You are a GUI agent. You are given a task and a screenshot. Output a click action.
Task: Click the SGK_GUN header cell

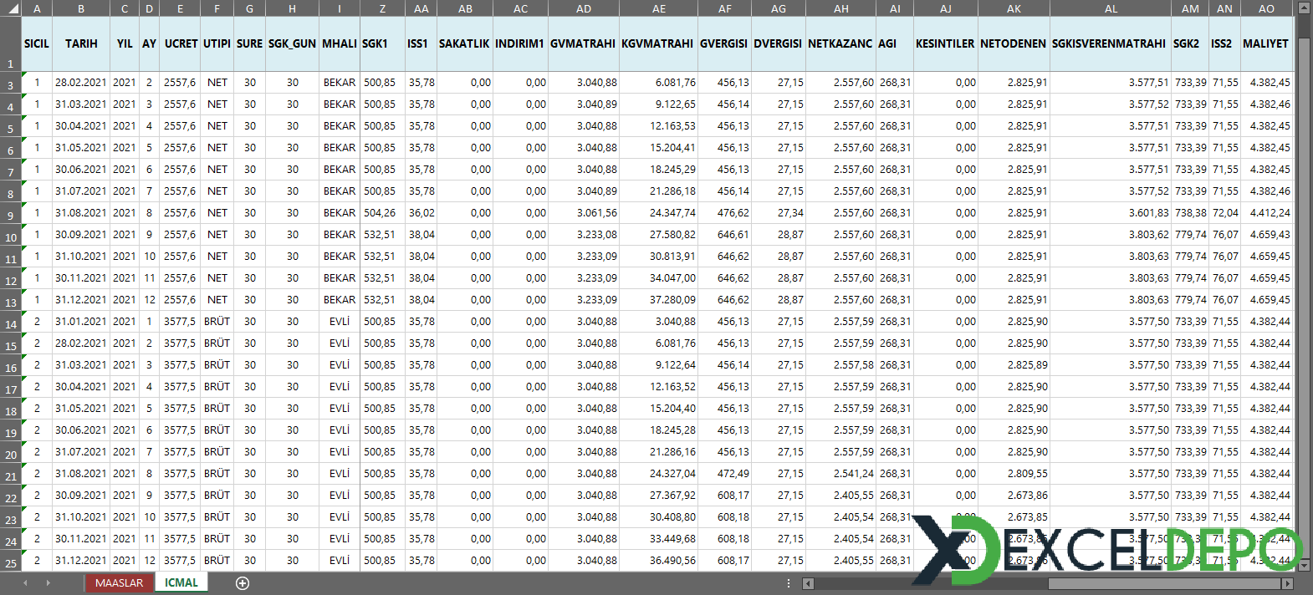pos(292,43)
